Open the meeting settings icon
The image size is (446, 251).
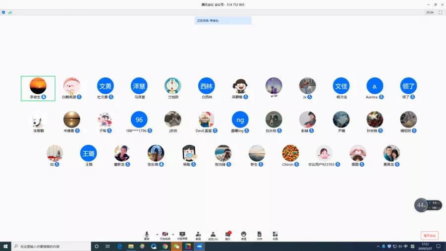pos(275,235)
